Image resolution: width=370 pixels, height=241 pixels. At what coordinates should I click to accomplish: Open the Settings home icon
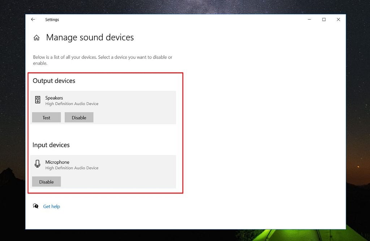[36, 38]
